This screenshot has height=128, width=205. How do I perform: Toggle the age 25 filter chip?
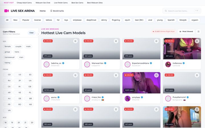point(19,123)
